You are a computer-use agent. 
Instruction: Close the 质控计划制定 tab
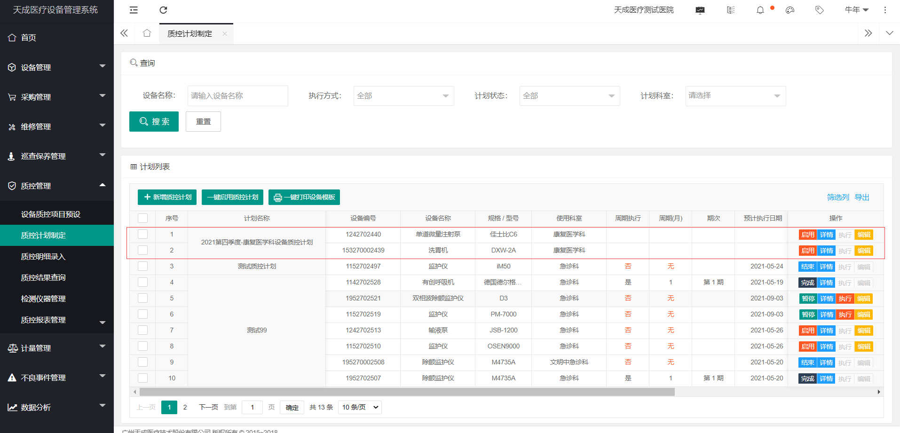point(225,34)
